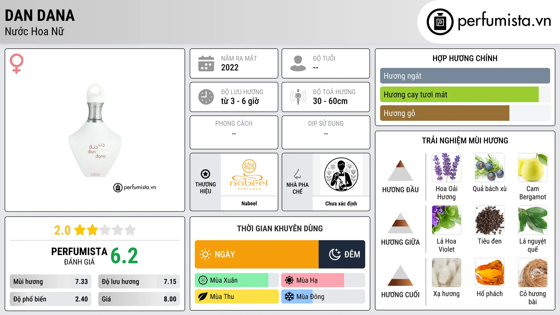Click the perfumer illustration avatar
The height and width of the screenshot is (315, 560).
click(341, 174)
